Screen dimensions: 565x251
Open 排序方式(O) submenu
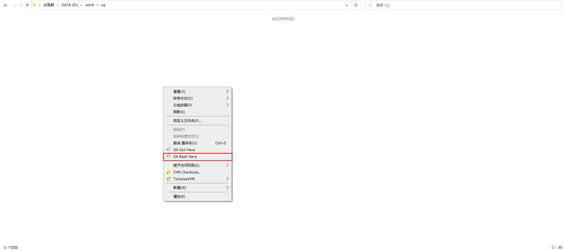tap(197, 98)
